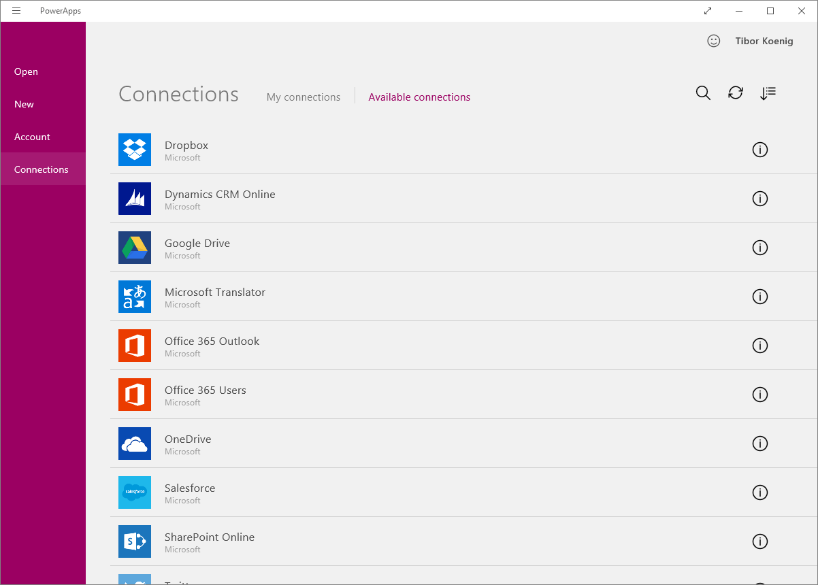Select New in the sidebar
This screenshot has height=585, width=818.
43,104
